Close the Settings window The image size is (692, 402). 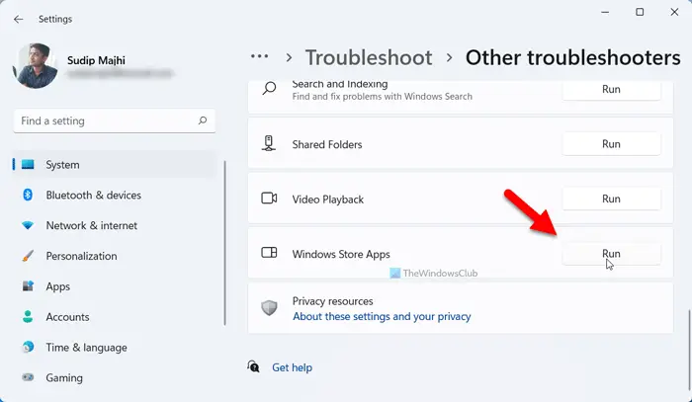[674, 12]
